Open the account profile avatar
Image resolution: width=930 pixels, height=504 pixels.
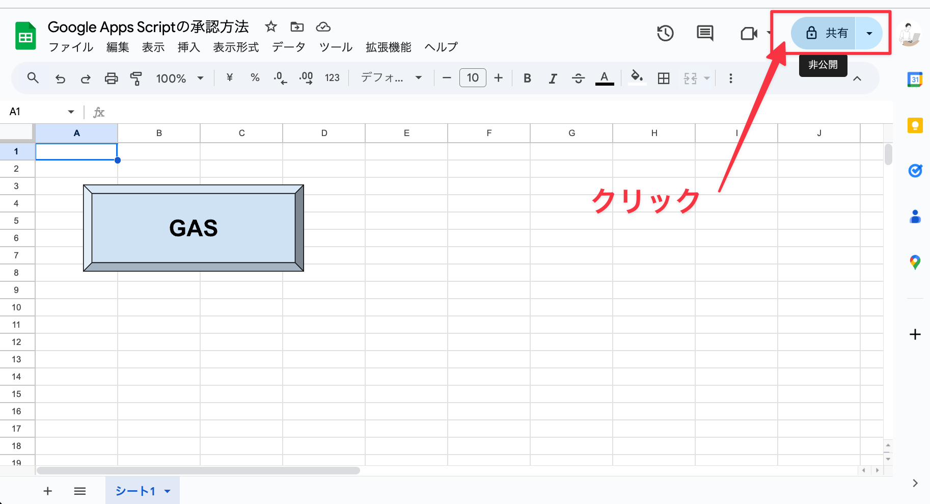[x=910, y=34]
